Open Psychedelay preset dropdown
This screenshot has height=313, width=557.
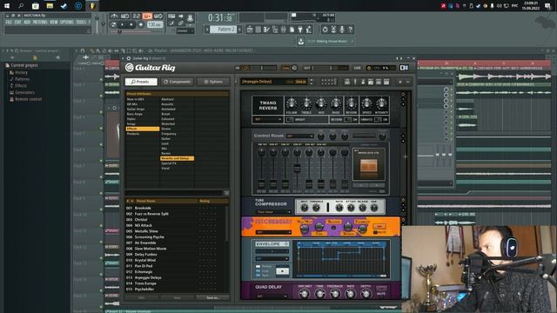[272, 232]
